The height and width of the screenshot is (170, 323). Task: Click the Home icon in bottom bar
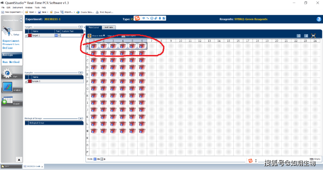pos(3,166)
